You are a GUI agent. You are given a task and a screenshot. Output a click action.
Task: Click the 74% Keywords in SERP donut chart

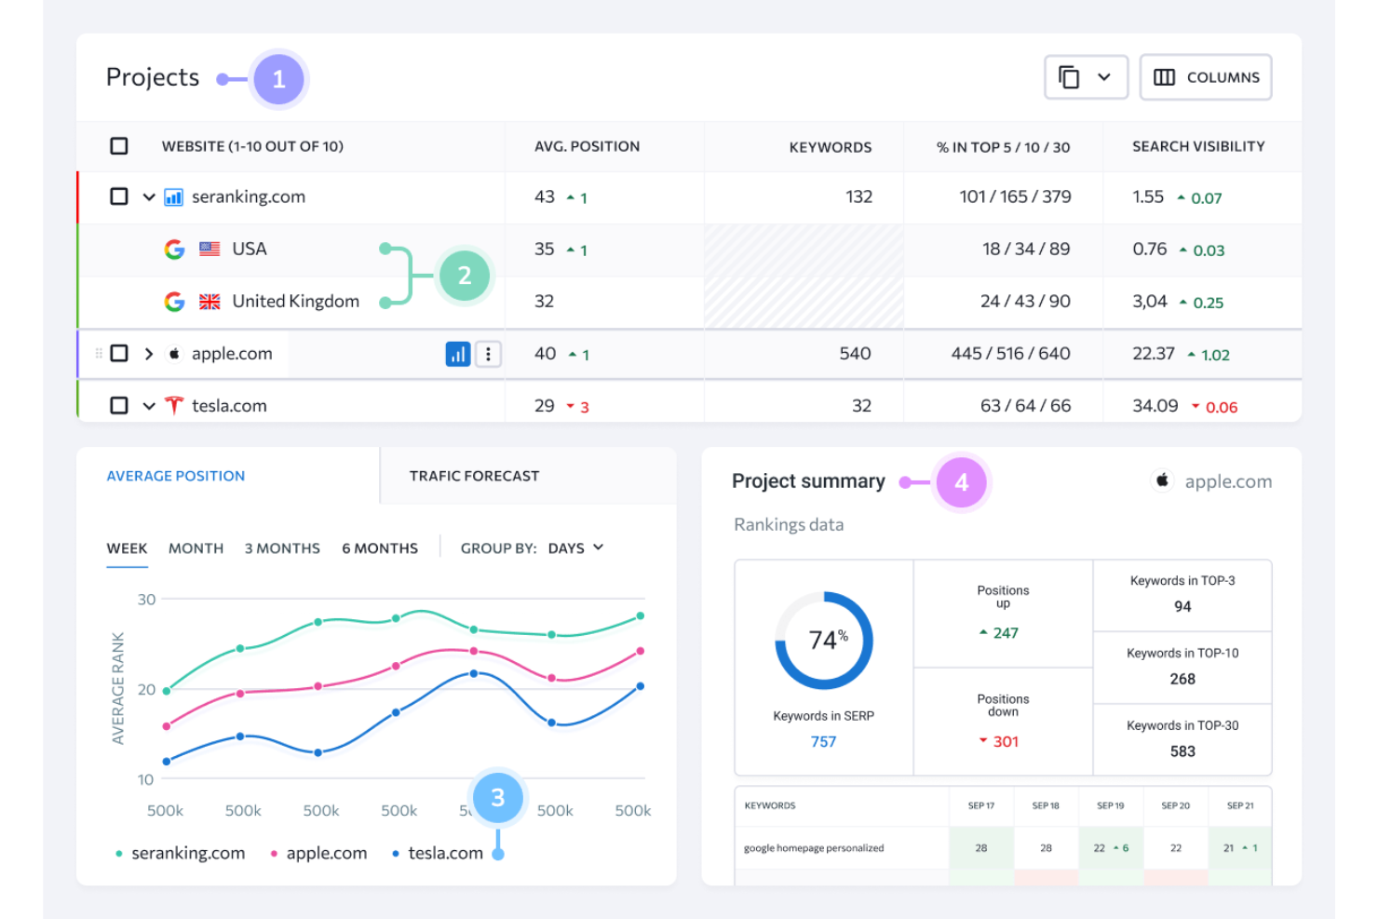[824, 641]
